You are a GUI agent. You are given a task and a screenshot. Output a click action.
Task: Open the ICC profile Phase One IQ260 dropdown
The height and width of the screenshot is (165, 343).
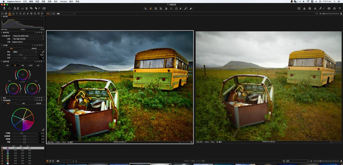[x=28, y=36]
